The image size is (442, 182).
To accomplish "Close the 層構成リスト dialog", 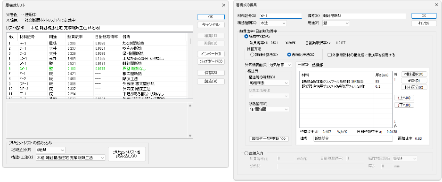I will point(223,5).
